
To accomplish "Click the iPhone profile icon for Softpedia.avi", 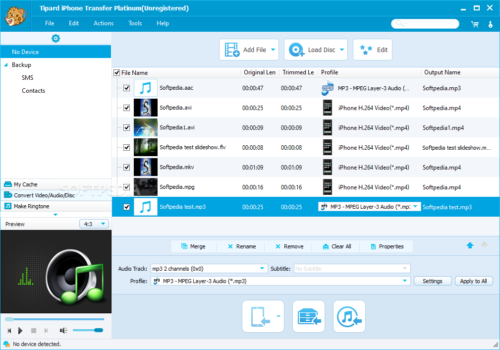I will pos(328,108).
